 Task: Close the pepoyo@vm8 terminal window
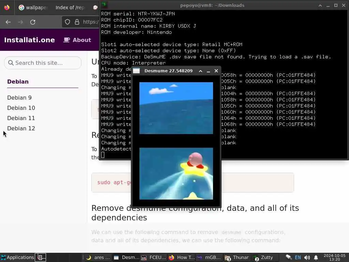[344, 5]
